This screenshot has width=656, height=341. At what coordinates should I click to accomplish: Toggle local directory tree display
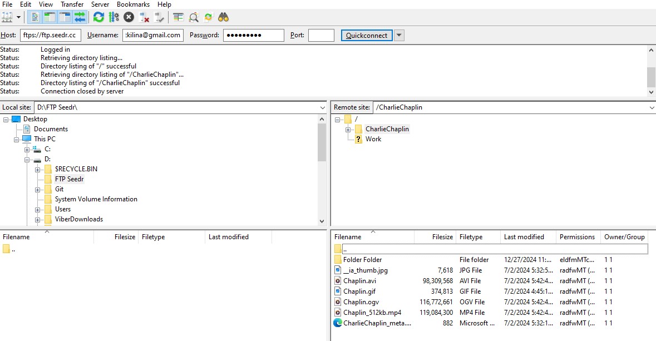[x=50, y=17]
